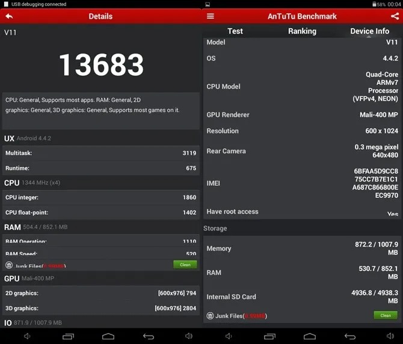Tap volume up icon in right navigation bar
The height and width of the screenshot is (344, 403).
(x=390, y=336)
